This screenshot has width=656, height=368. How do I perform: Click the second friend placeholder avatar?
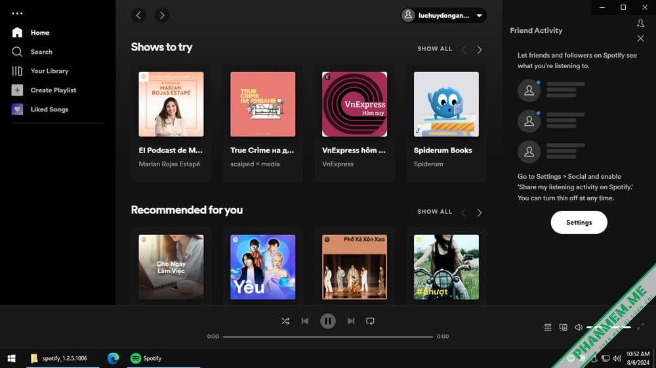pos(529,121)
